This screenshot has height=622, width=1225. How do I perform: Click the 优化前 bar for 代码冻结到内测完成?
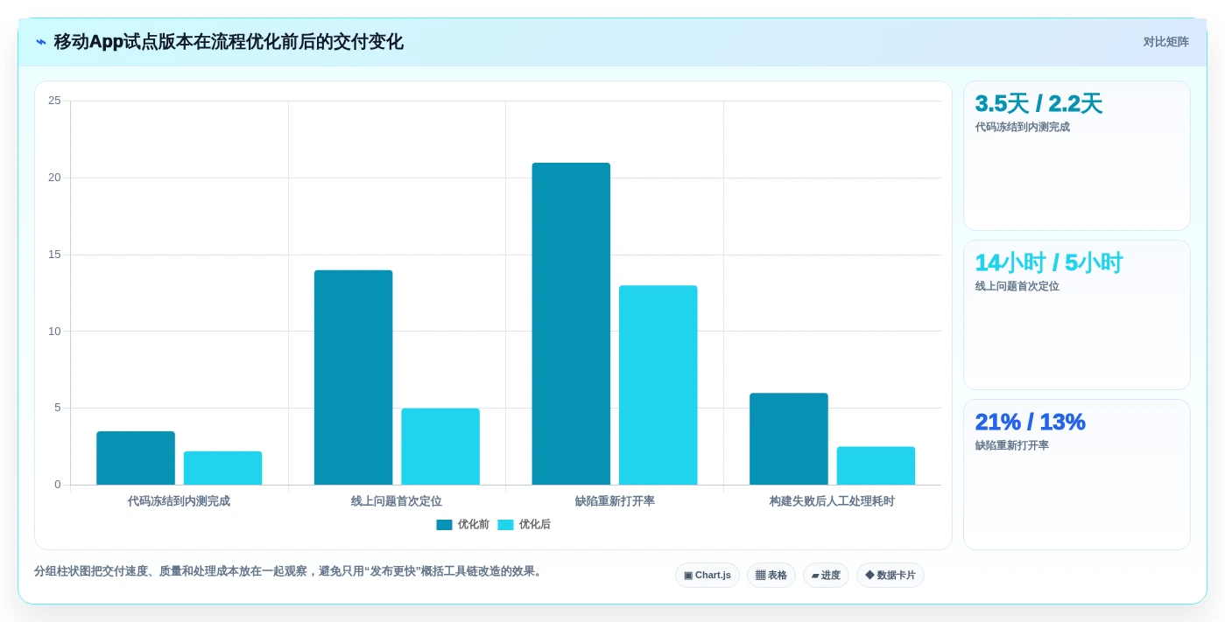pyautogui.click(x=136, y=458)
